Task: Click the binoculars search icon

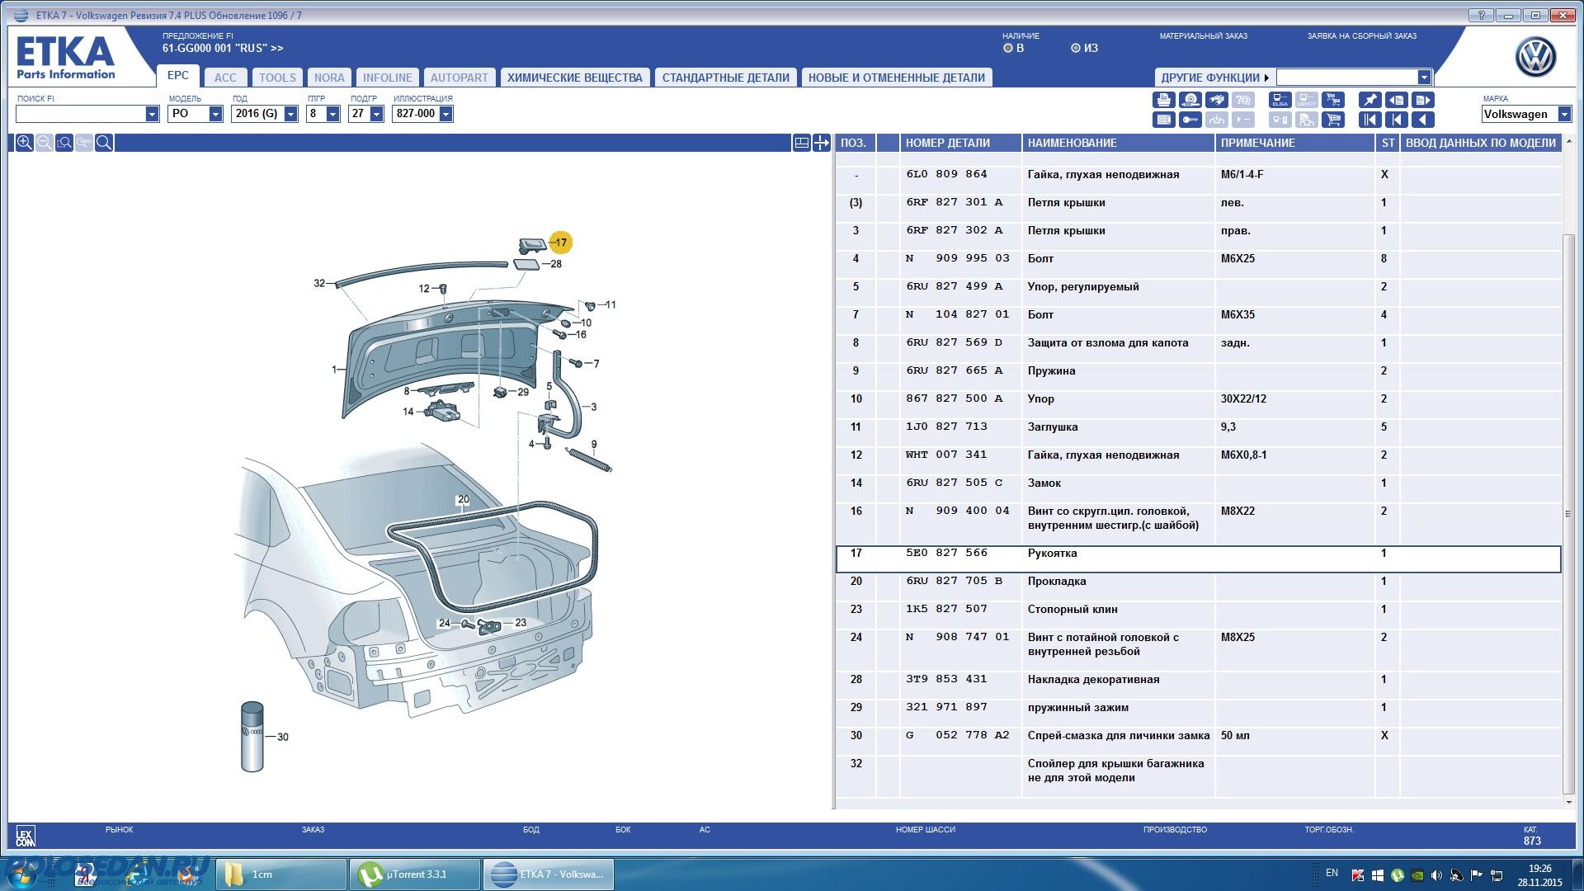Action: tap(1217, 100)
